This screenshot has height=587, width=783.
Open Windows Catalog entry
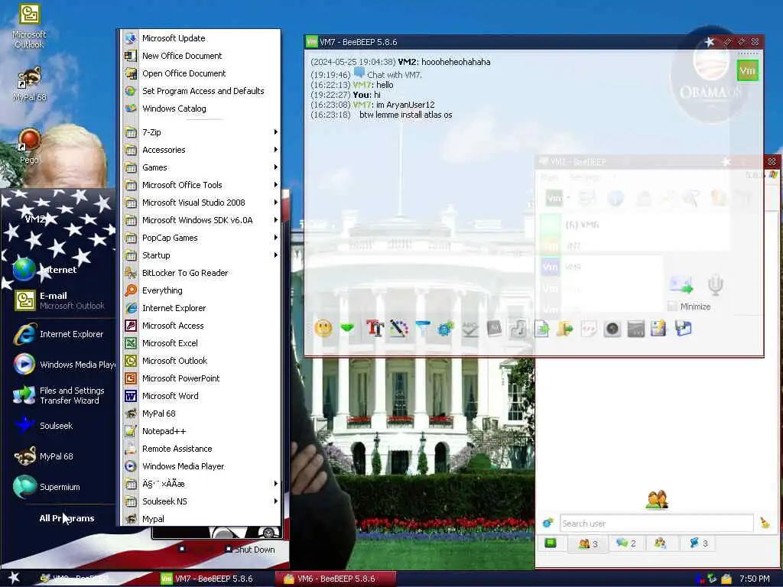[201, 109]
